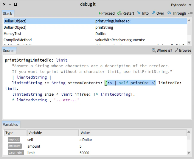Viewport: 194px width, 159px height.
Task: Click 'streamContents:' in the source code
Action: [x=85, y=83]
